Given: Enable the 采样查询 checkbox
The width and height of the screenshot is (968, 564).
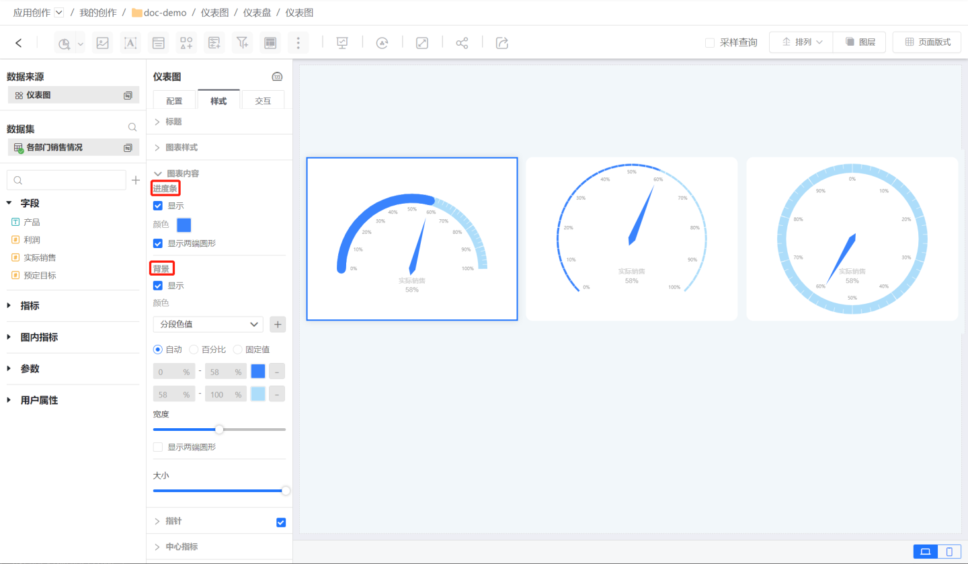Looking at the screenshot, I should [x=710, y=42].
